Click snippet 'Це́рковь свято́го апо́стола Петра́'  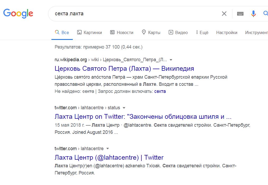pos(90,77)
